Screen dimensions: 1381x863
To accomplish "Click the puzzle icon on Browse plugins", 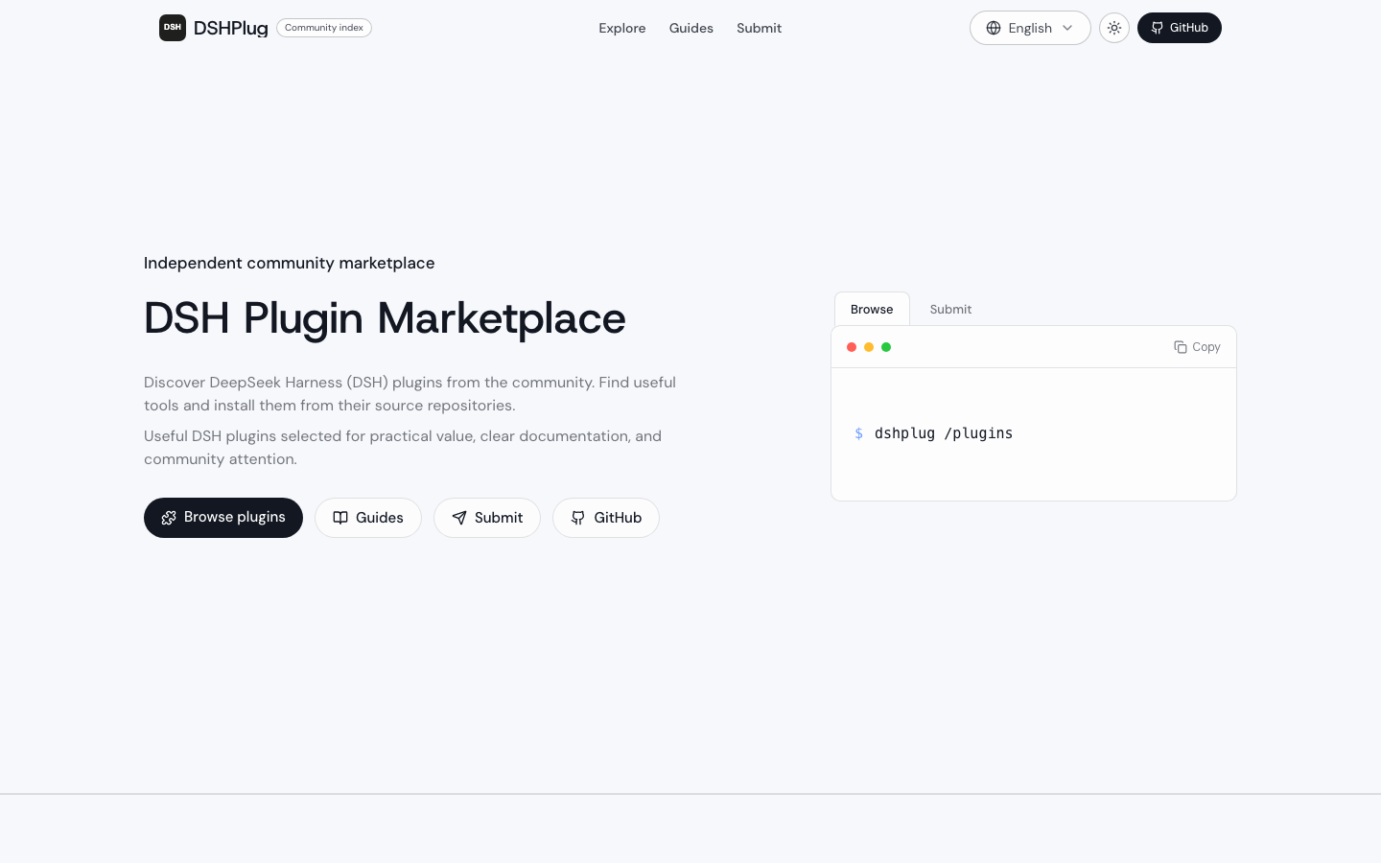I will (169, 518).
